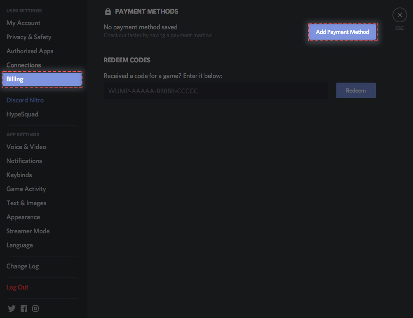
Task: Select the Billing tab
Action: click(x=42, y=79)
